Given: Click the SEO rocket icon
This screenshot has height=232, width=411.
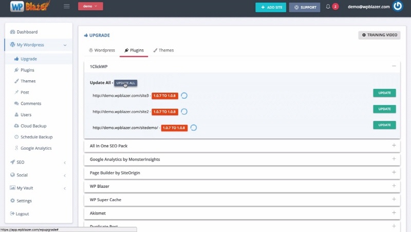Looking at the screenshot, I should point(12,162).
